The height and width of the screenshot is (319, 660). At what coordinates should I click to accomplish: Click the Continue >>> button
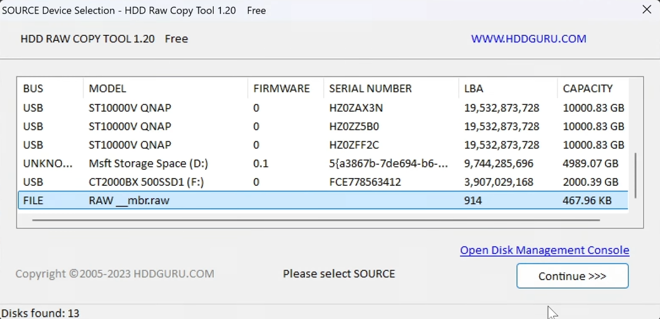point(573,275)
